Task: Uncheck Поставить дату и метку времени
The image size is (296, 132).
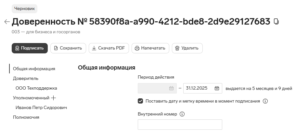Action: 140,101
